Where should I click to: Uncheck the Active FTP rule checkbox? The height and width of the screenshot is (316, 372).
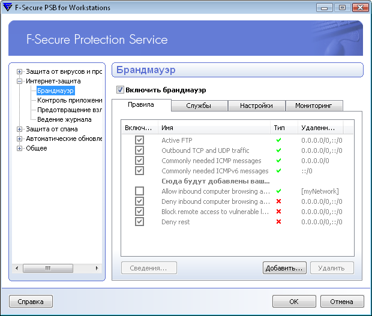139,140
